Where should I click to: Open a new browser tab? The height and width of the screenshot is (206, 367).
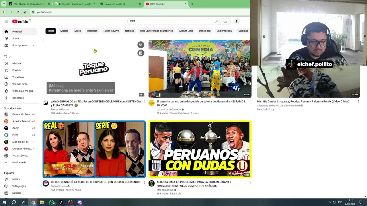click(x=192, y=4)
